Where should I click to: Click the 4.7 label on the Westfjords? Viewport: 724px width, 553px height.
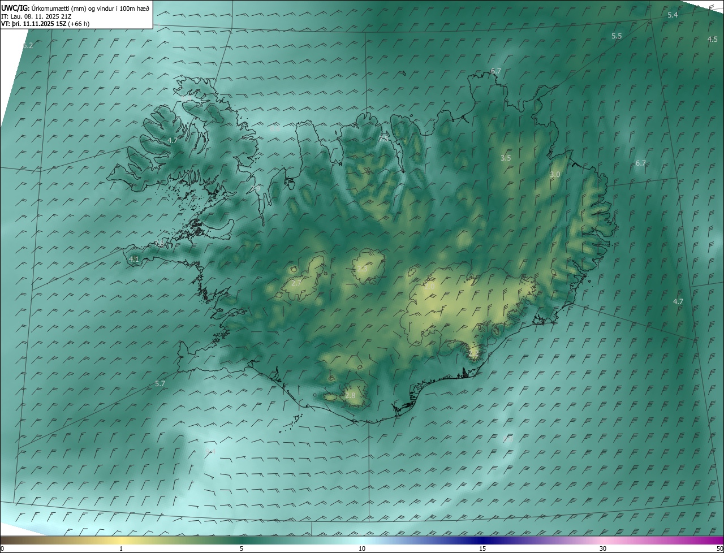point(173,140)
